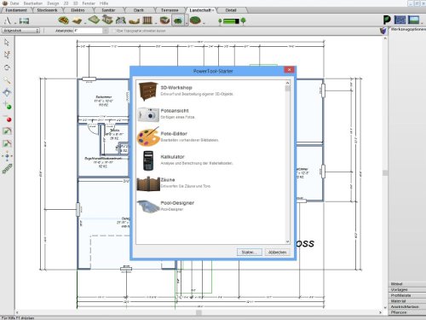The height and width of the screenshot is (320, 426).
Task: Switch to the Elektro tab
Action: (x=78, y=10)
